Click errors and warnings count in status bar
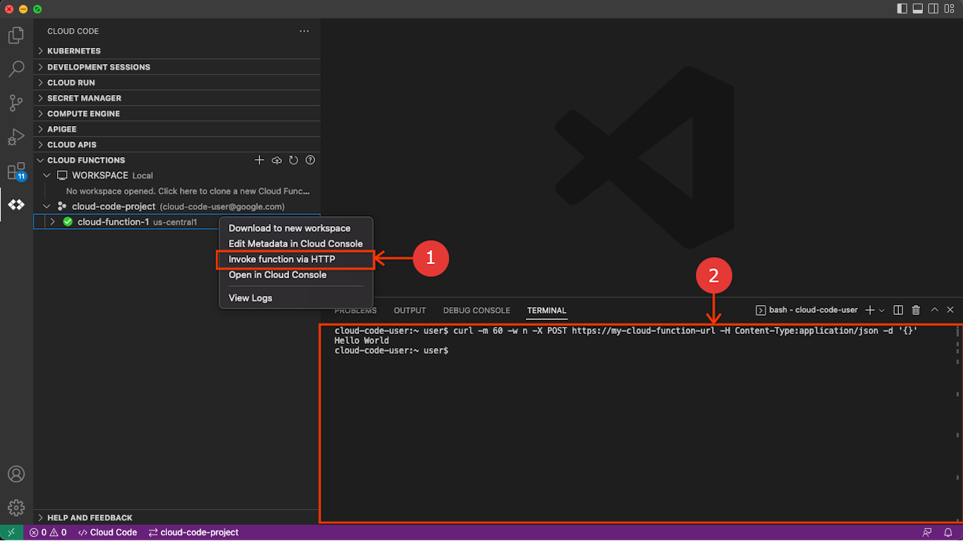The image size is (963, 541). coord(48,533)
